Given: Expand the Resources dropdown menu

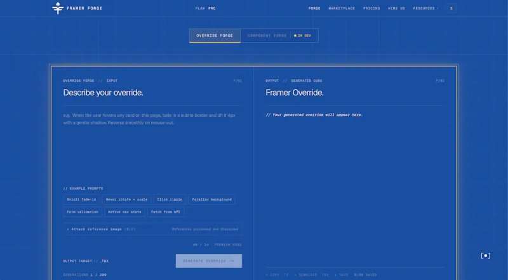Looking at the screenshot, I should [425, 8].
